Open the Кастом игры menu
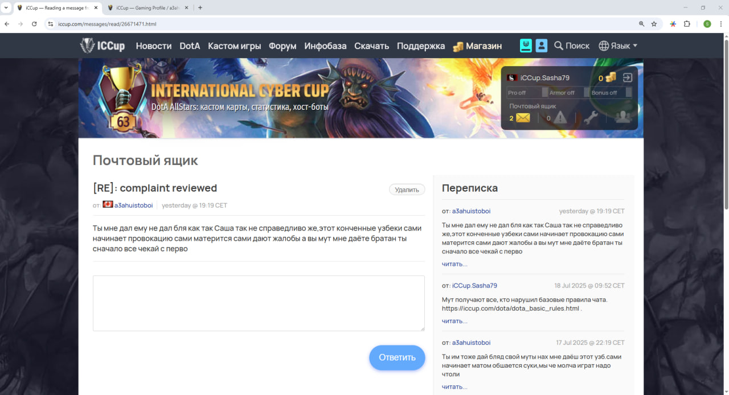 [x=235, y=46]
